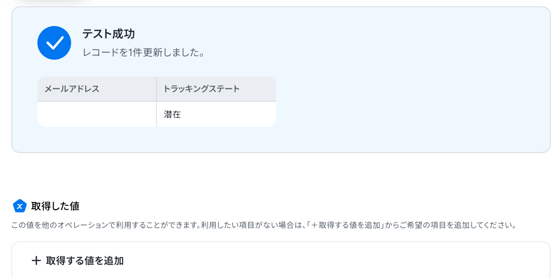Click the divider between the table header columns
This screenshot has height=278, width=560.
click(156, 89)
